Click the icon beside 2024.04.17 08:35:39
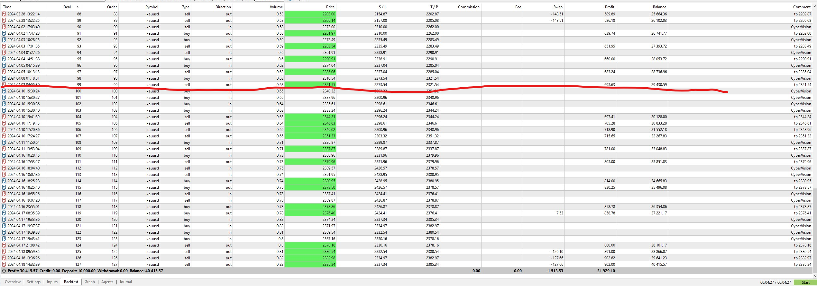This screenshot has width=817, height=286. pos(4,213)
